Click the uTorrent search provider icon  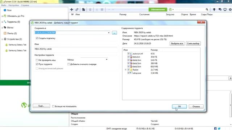point(170,9)
